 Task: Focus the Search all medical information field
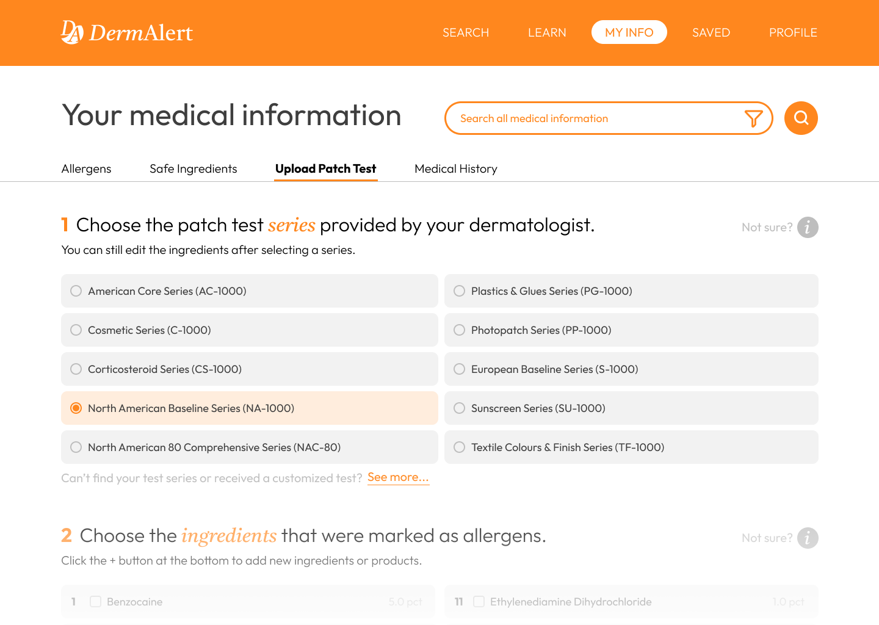coord(592,118)
